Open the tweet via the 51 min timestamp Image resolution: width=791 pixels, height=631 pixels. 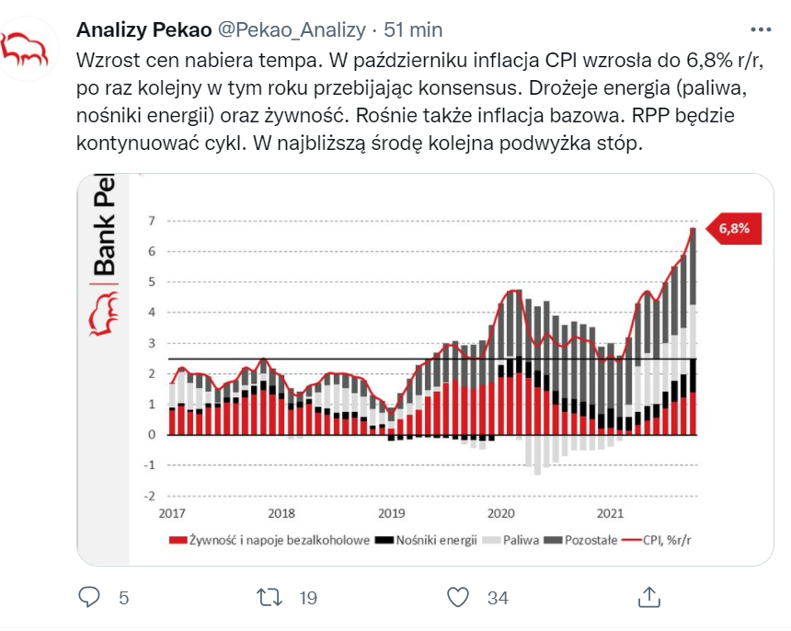point(414,29)
